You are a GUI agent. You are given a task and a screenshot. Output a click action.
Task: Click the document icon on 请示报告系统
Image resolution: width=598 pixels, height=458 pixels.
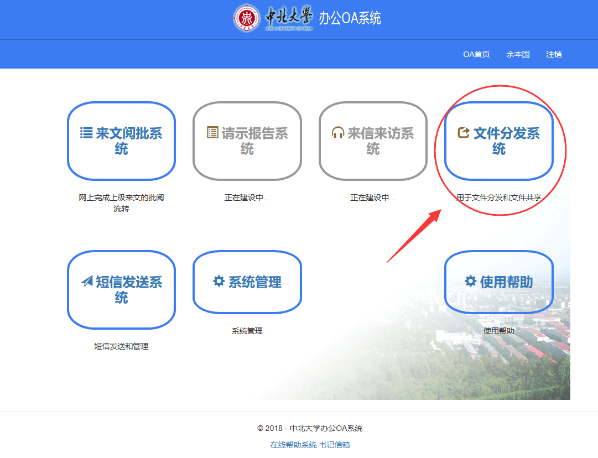pos(212,133)
